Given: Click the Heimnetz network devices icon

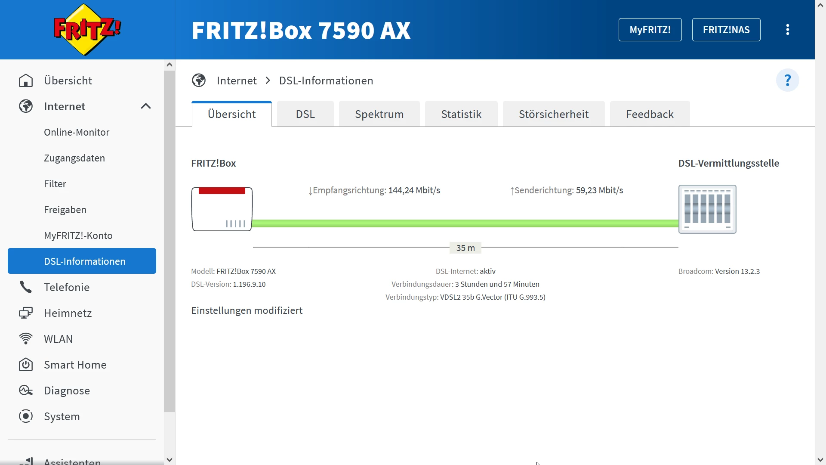Looking at the screenshot, I should (x=26, y=313).
